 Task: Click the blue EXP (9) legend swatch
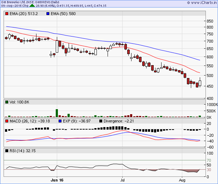coord(60,121)
